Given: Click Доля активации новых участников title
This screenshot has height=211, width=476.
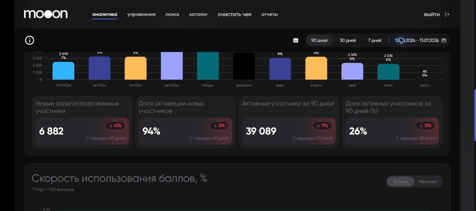Looking at the screenshot, I should [x=172, y=107].
